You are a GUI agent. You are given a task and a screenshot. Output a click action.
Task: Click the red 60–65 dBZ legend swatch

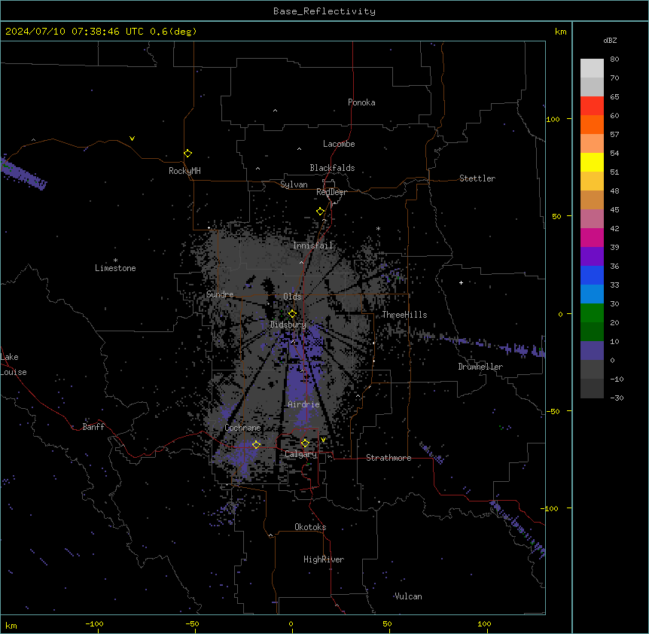pyautogui.click(x=592, y=106)
